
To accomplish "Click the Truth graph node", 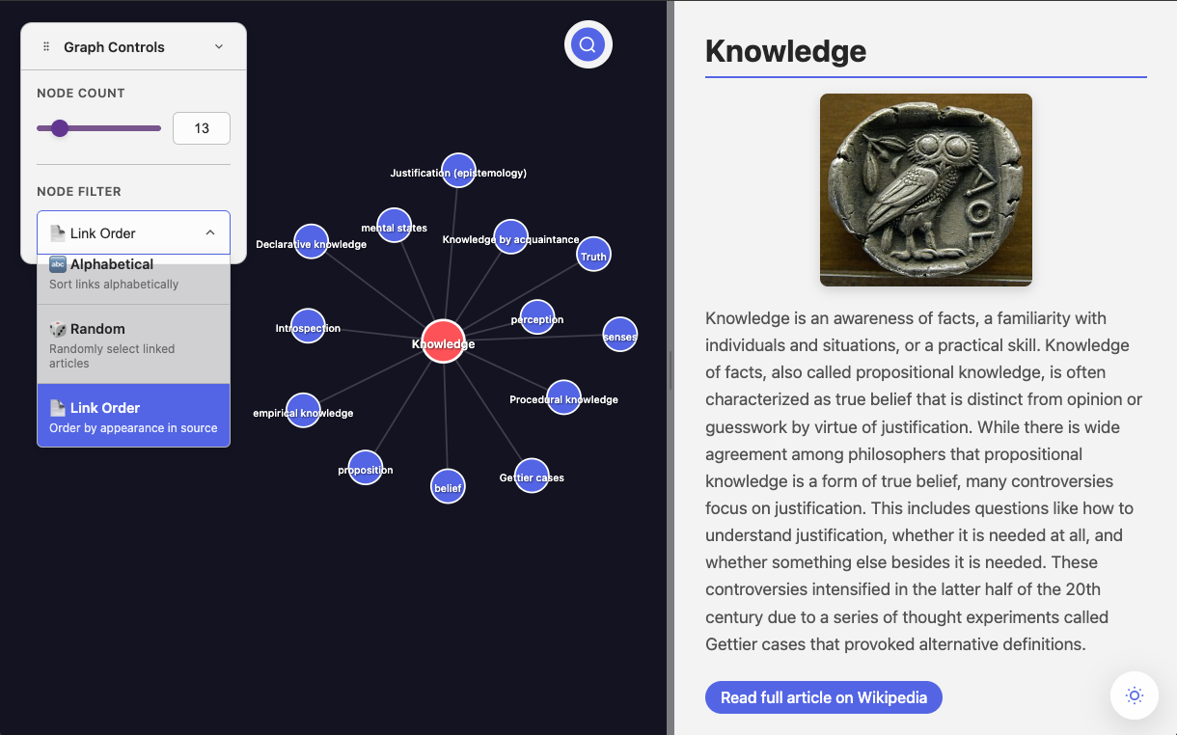I will click(x=593, y=255).
